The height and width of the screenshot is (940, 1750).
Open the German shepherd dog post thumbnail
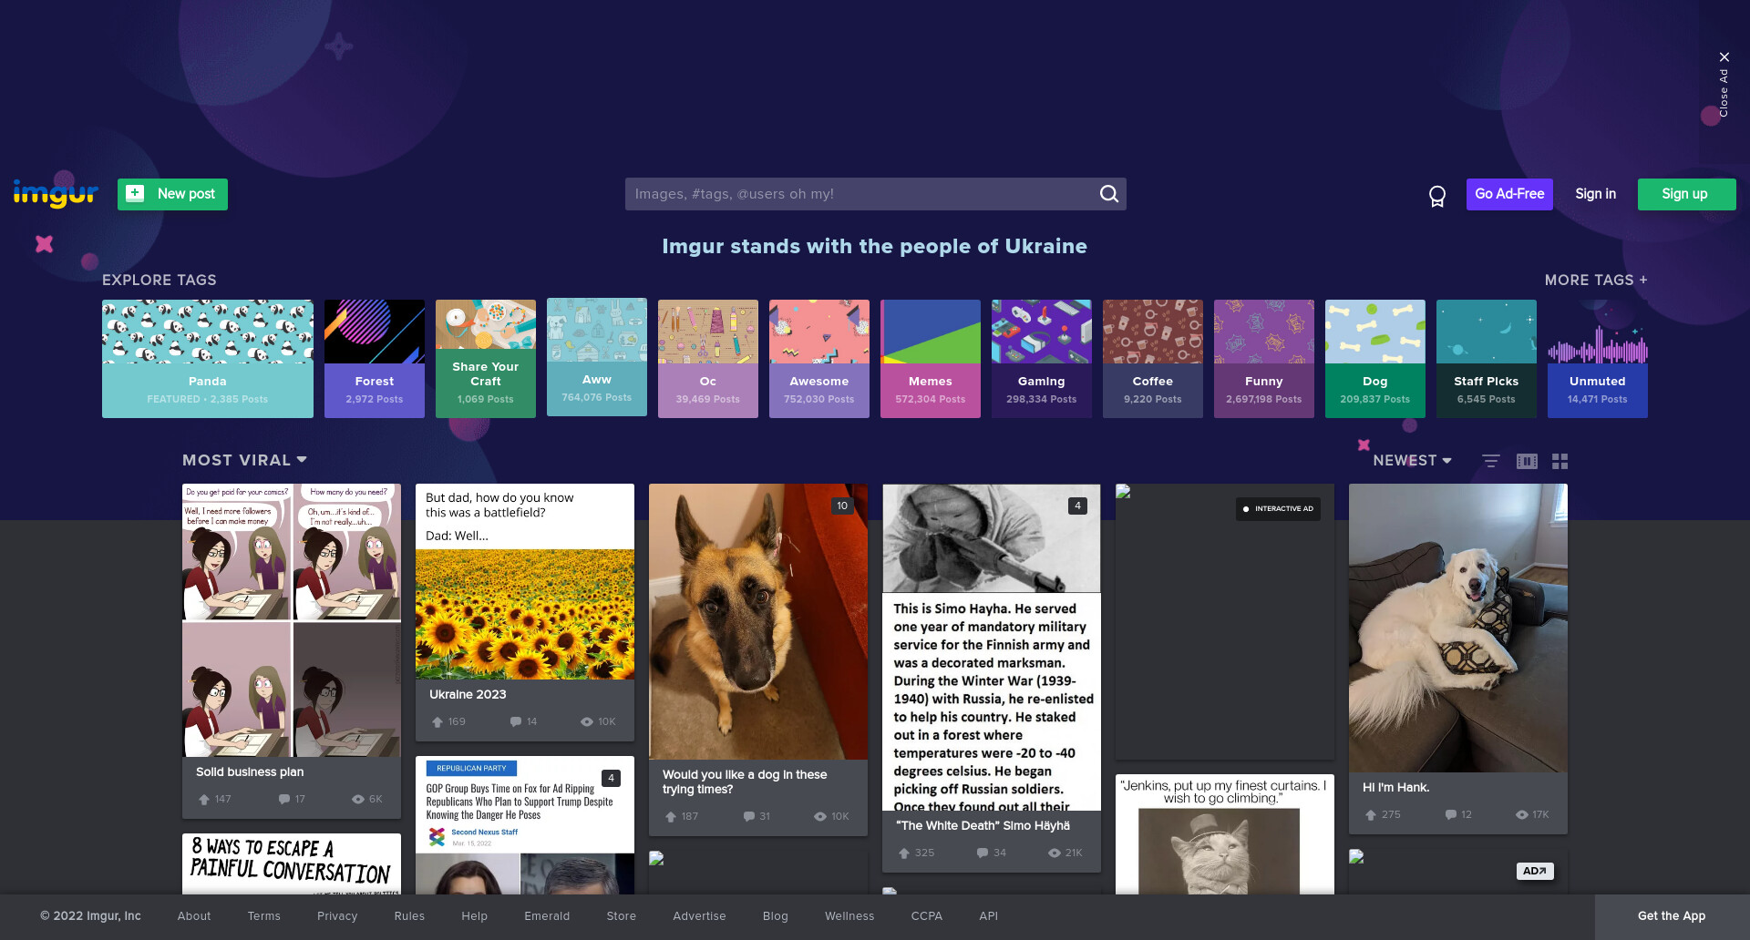pyautogui.click(x=758, y=621)
